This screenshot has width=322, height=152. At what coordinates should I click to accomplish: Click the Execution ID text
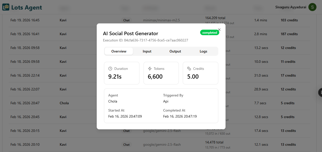(146, 40)
